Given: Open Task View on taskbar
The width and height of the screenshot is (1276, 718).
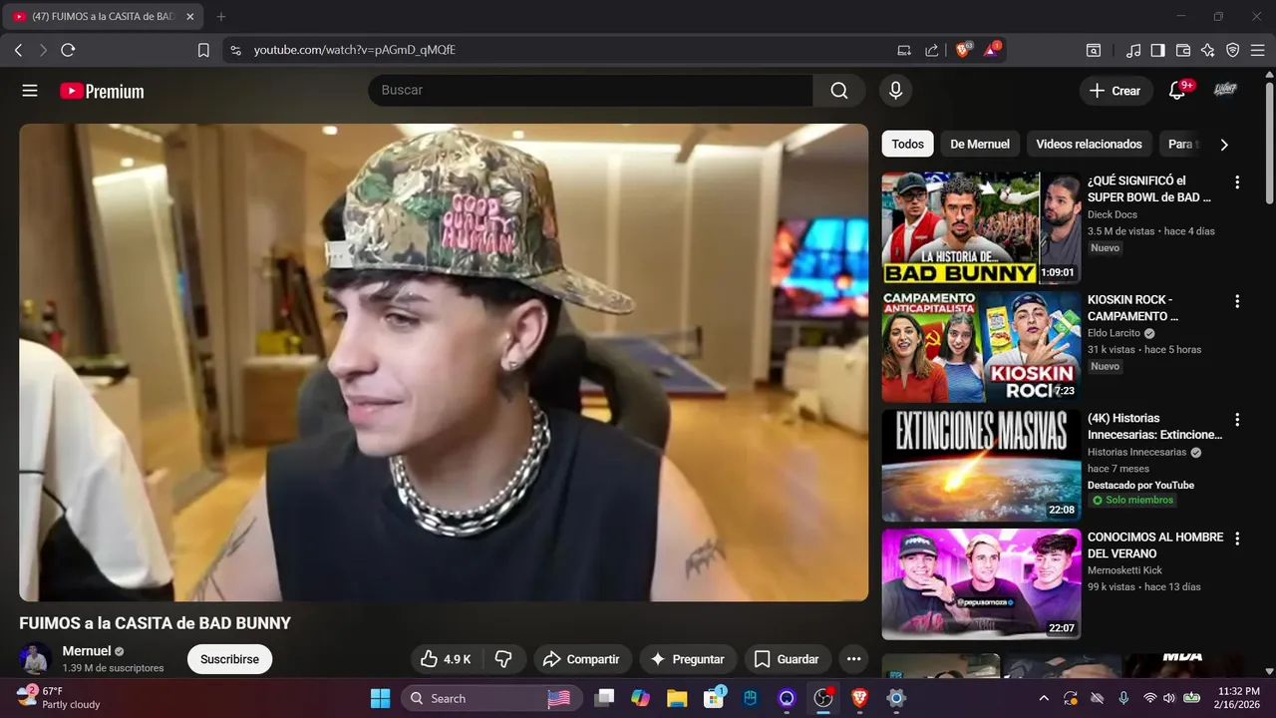Looking at the screenshot, I should (604, 698).
